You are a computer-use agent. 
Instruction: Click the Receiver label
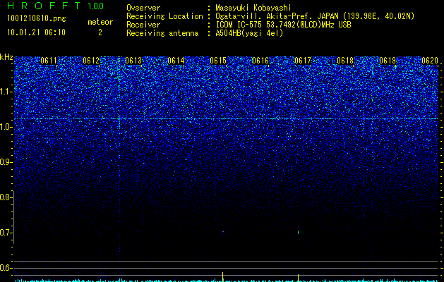click(x=143, y=25)
